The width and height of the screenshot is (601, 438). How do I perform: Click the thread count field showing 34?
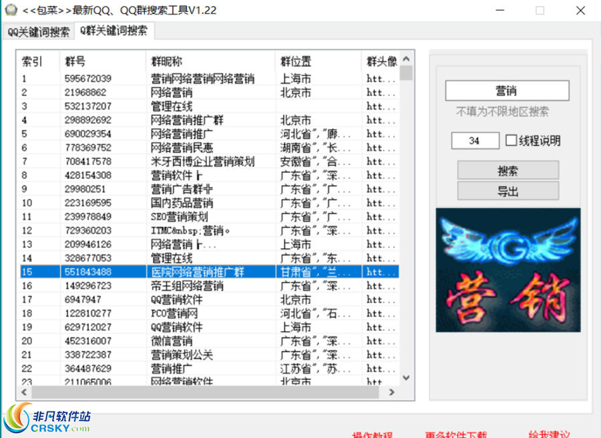coord(475,141)
